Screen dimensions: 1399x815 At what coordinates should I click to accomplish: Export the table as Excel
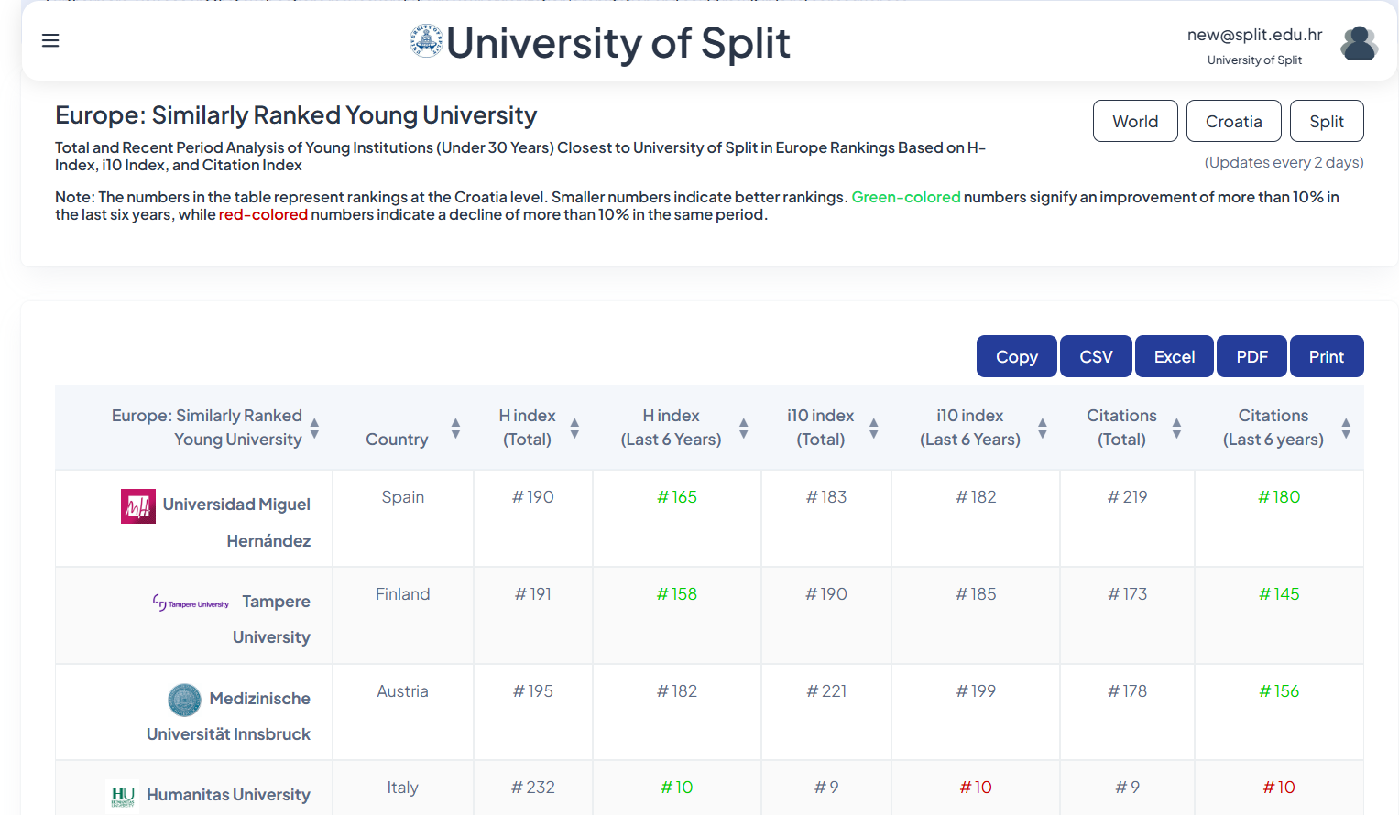[1175, 356]
